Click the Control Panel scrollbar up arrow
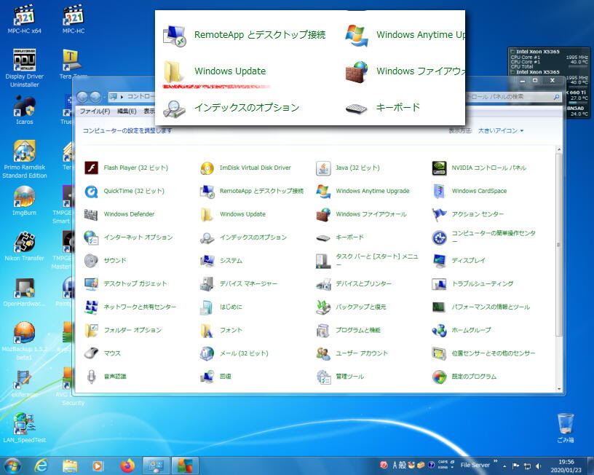Viewport: 594px width, 475px height. pyautogui.click(x=559, y=150)
